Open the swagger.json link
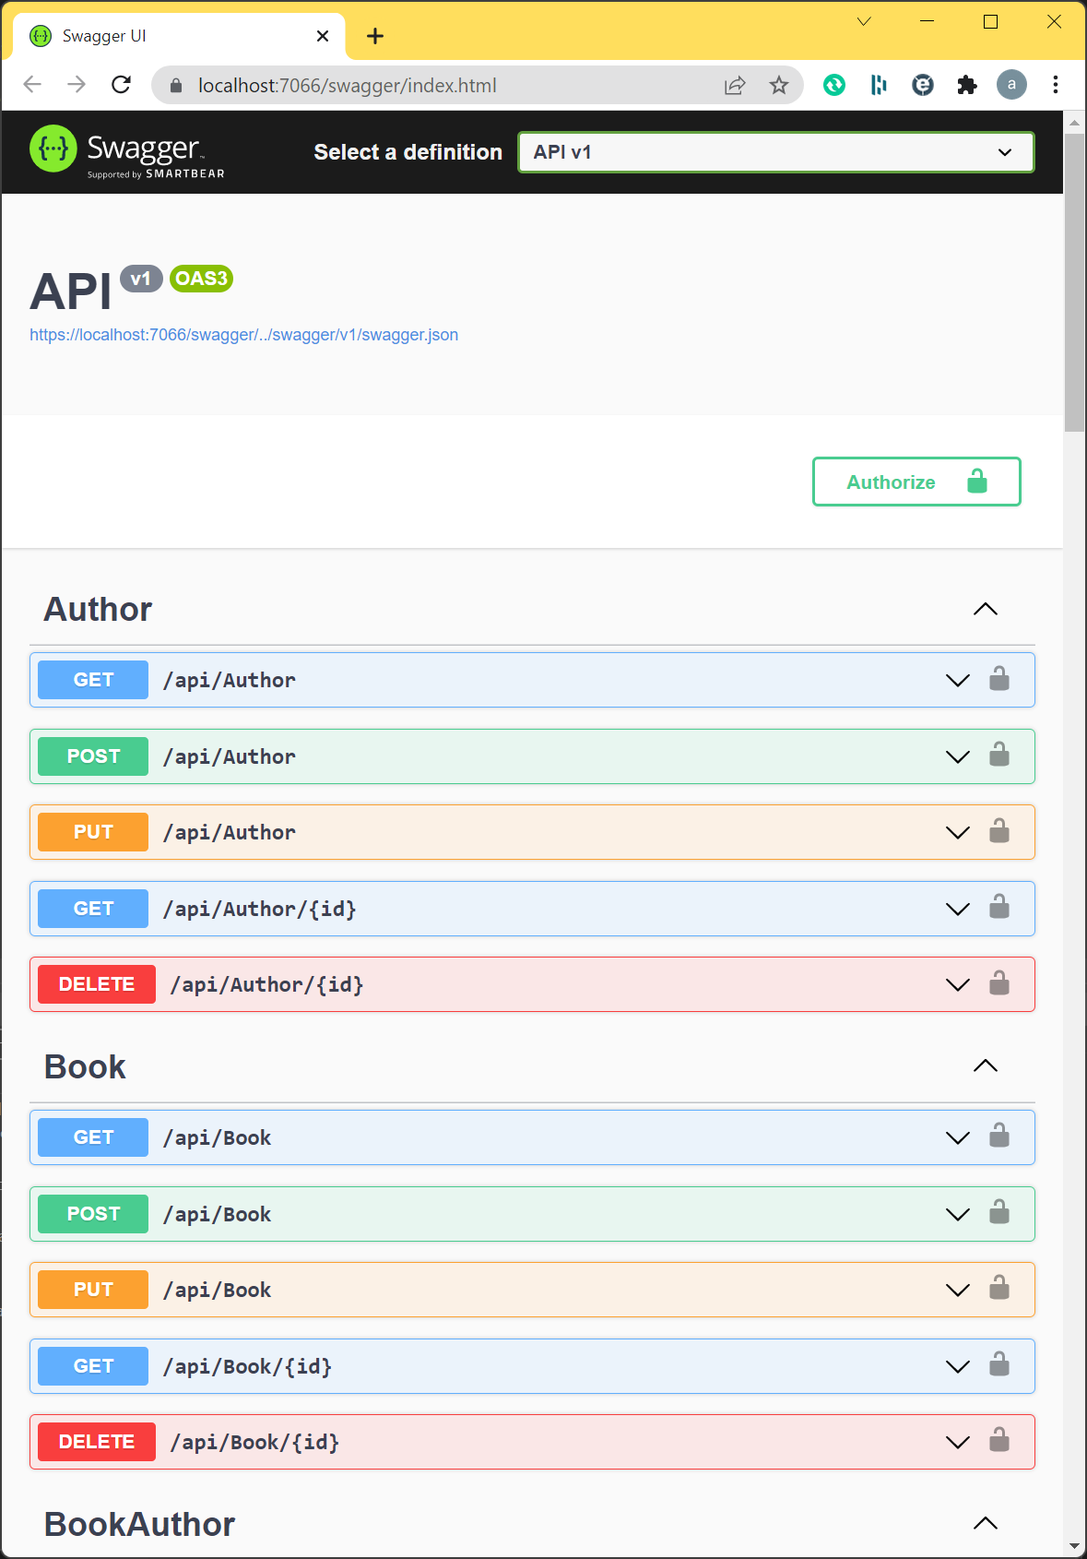This screenshot has width=1087, height=1559. [x=243, y=335]
